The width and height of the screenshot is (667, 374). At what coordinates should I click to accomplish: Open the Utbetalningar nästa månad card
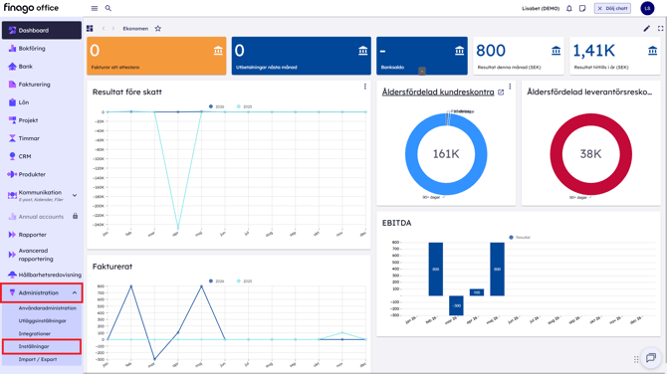302,56
